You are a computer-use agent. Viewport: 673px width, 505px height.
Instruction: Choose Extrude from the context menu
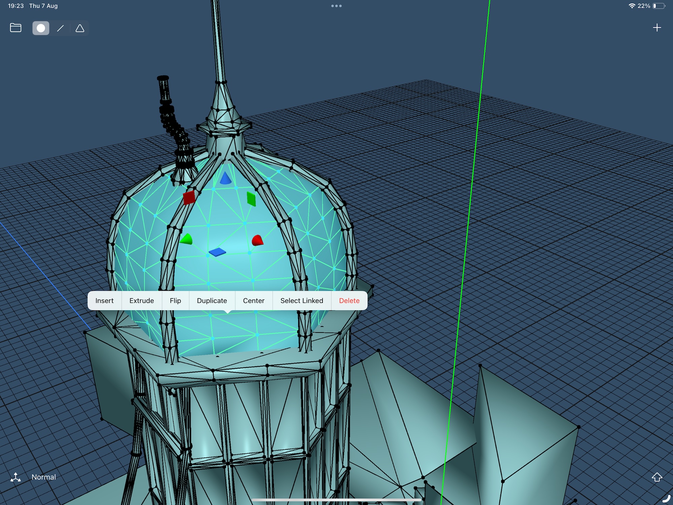(142, 301)
